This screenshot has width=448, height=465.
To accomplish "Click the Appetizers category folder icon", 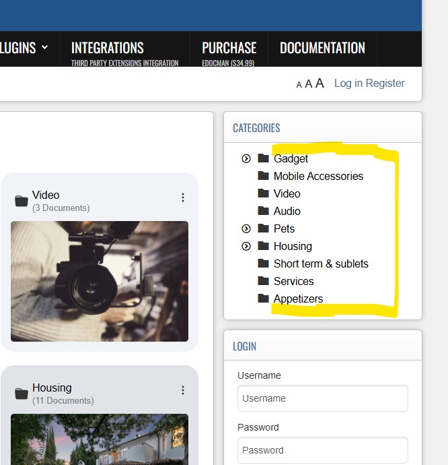I will 263,299.
